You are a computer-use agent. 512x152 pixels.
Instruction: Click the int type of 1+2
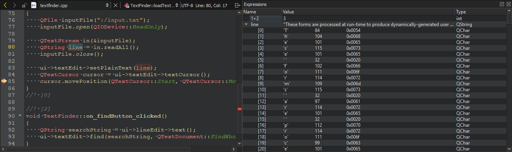tap(459, 19)
